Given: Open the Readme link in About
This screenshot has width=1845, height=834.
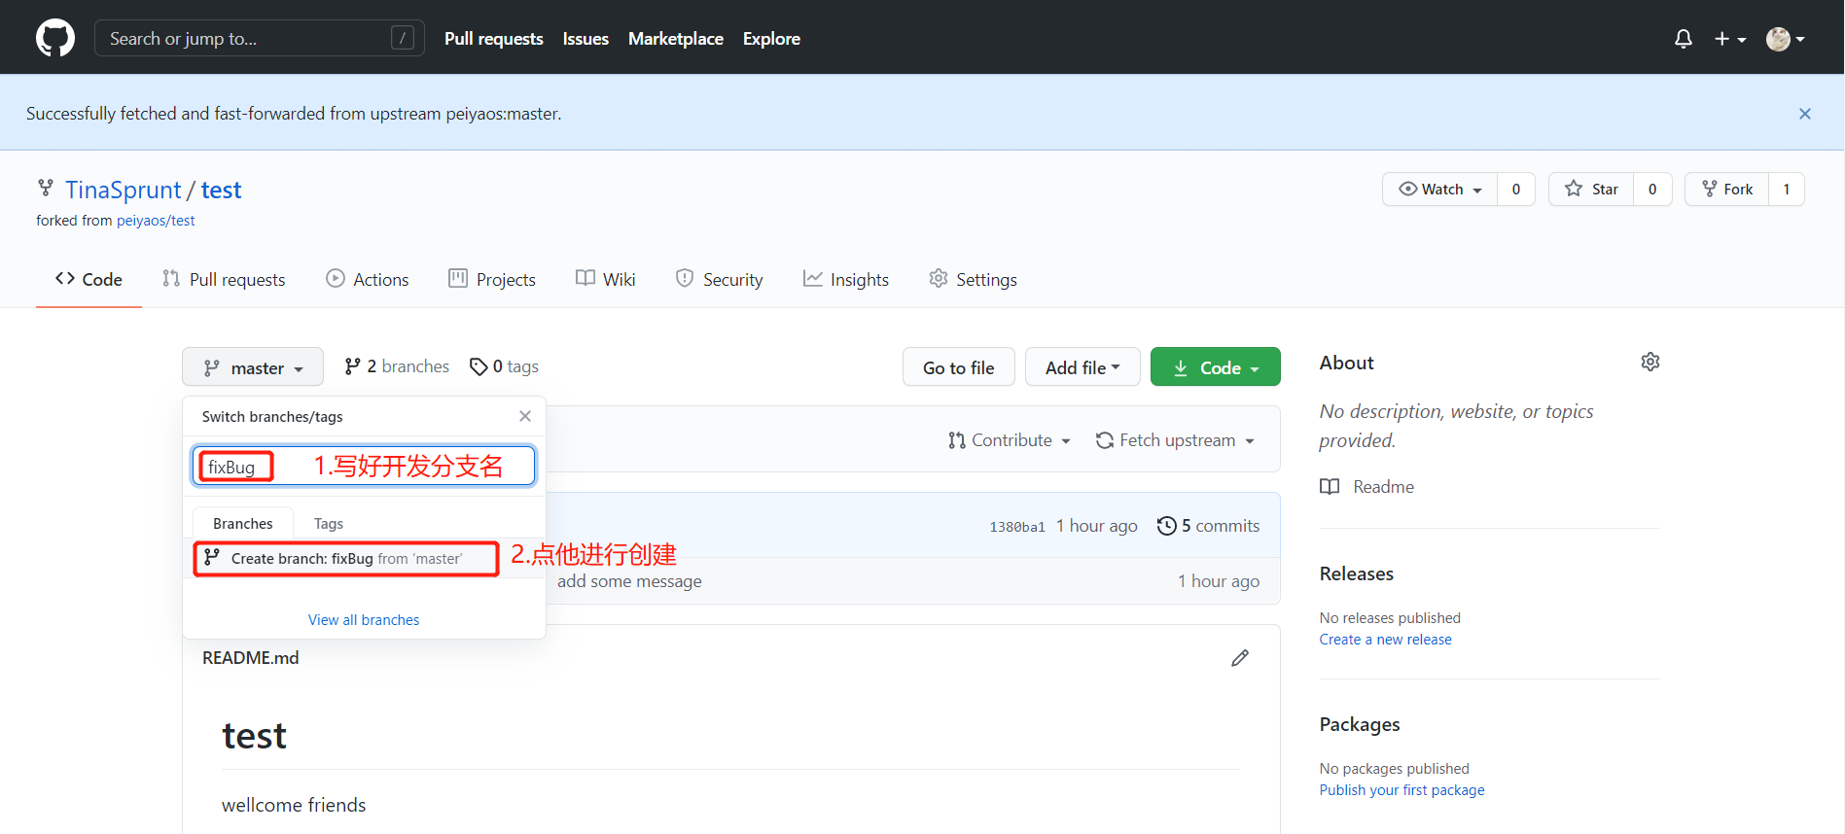Looking at the screenshot, I should click(x=1367, y=487).
